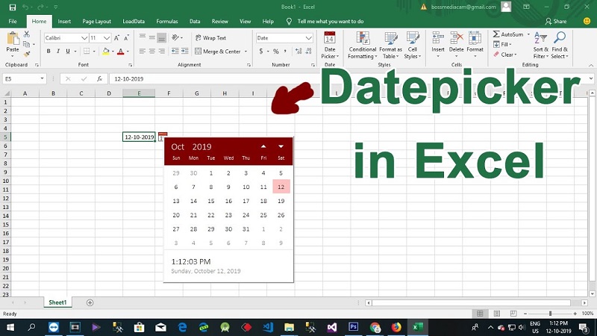The image size is (597, 336).
Task: Click the Insert cells icon
Action: 438,43
